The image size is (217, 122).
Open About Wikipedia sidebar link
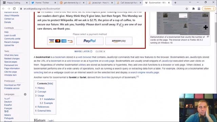point(12,16)
